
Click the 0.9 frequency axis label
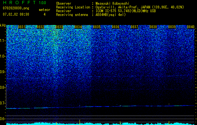pos(3,72)
